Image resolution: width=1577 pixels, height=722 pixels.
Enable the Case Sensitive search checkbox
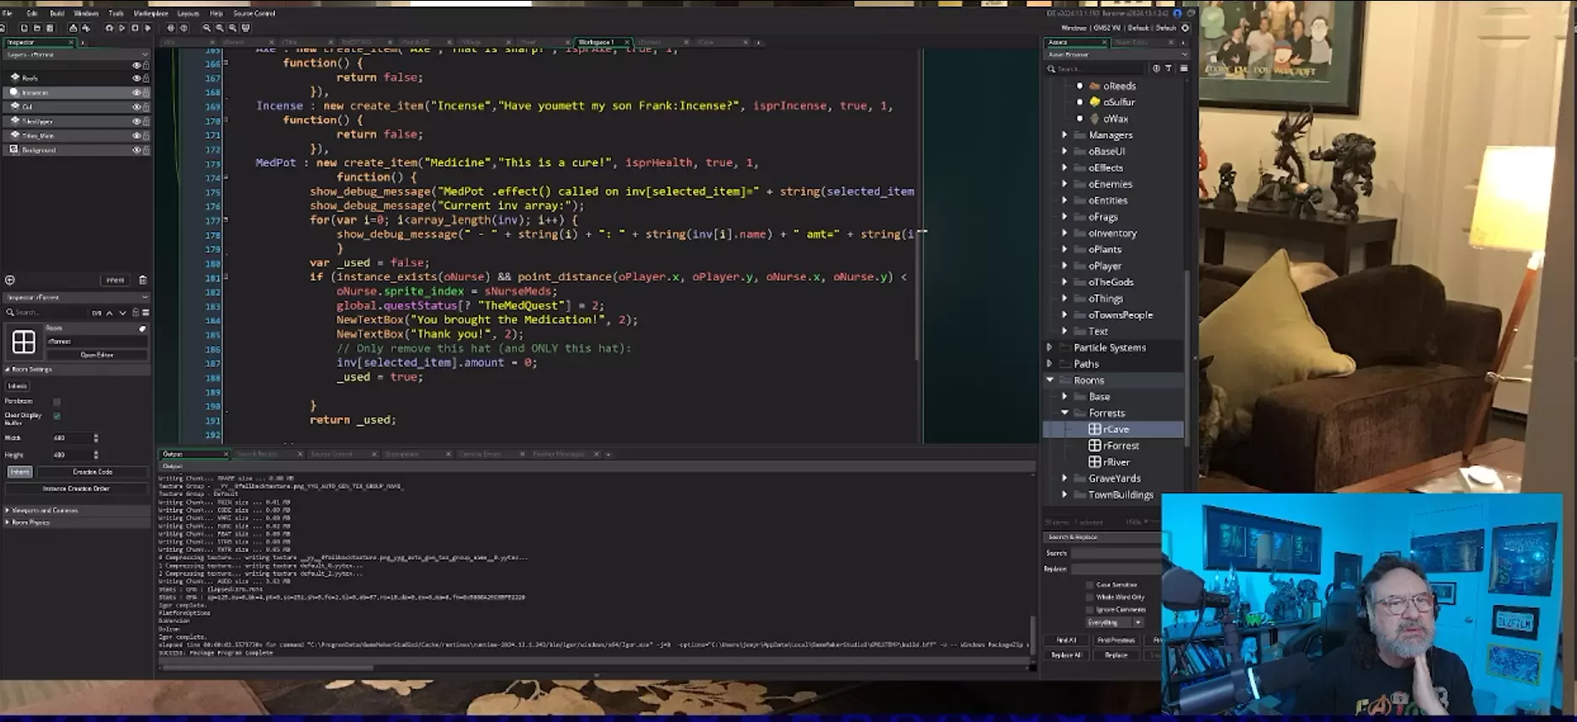coord(1089,585)
